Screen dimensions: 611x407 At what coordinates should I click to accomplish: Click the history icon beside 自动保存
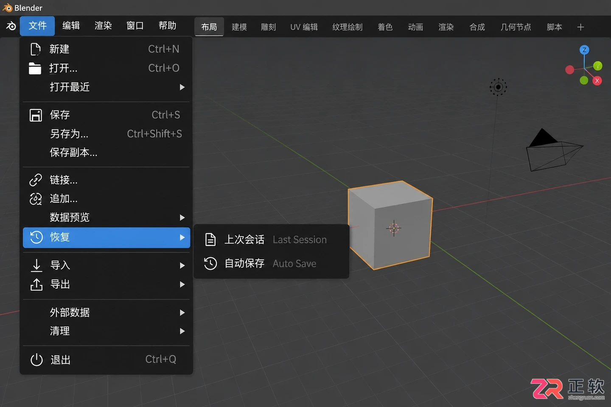[x=210, y=263]
